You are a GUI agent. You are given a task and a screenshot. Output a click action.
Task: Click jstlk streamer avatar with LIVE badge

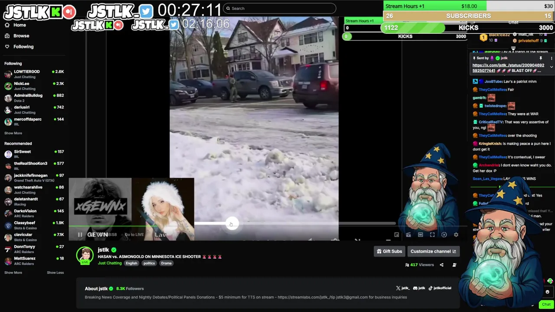coord(85,256)
